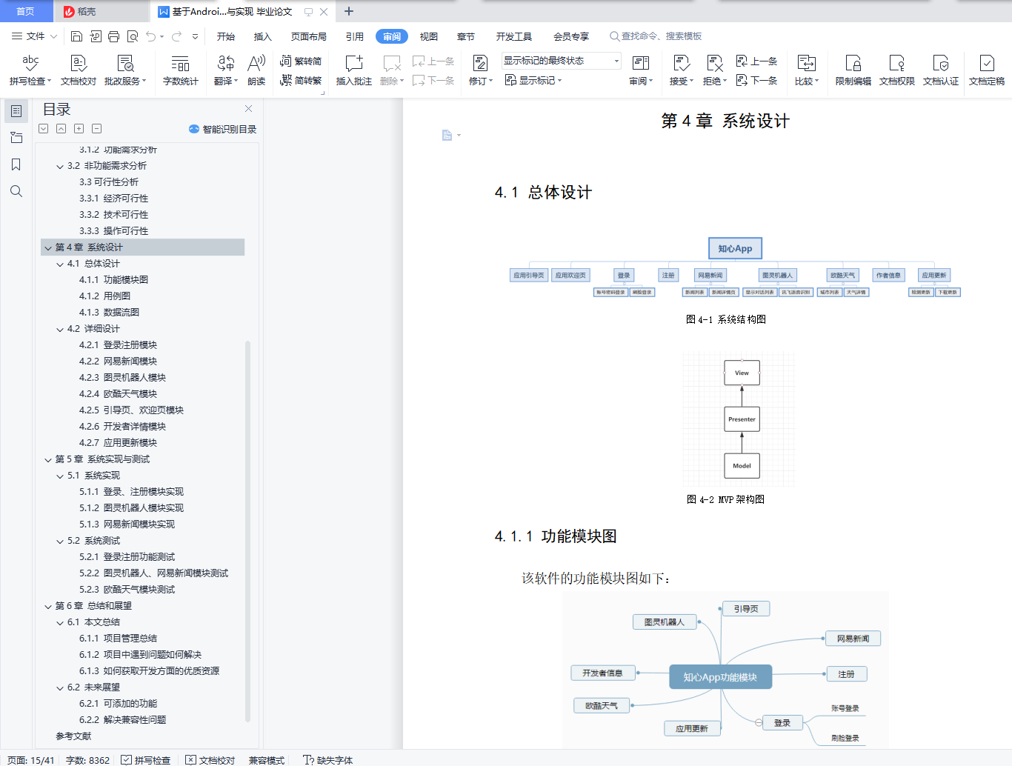Click 兼容模式 in status bar

point(267,760)
